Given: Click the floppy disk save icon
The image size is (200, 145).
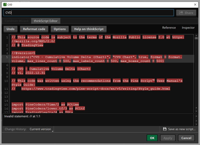Looking at the screenshot, I should click(x=165, y=129).
